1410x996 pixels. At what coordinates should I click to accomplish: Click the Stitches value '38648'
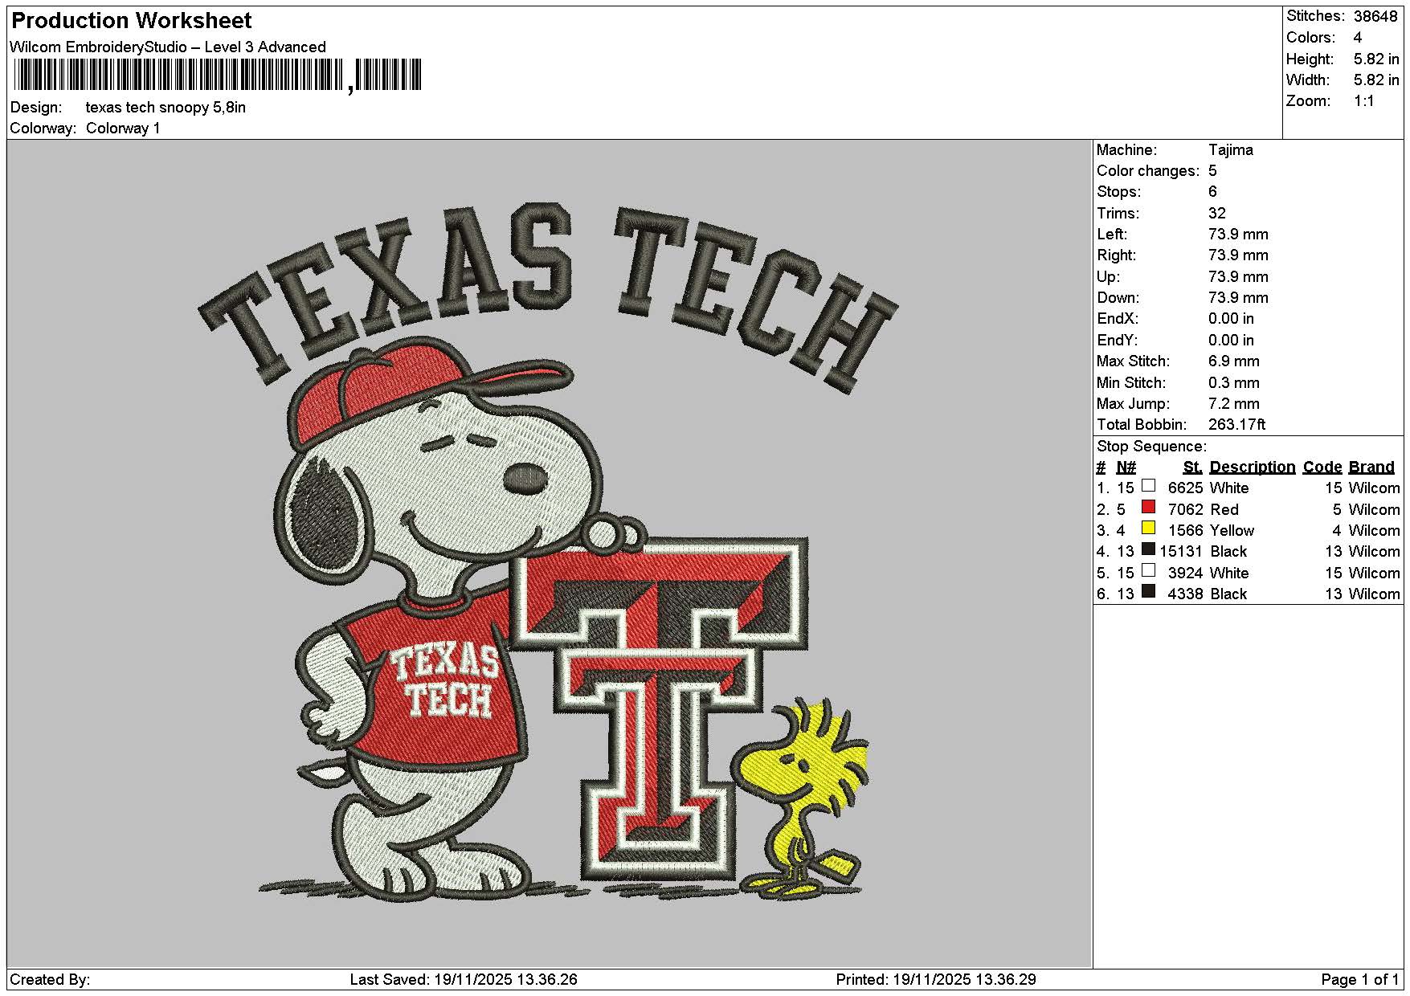tap(1375, 16)
